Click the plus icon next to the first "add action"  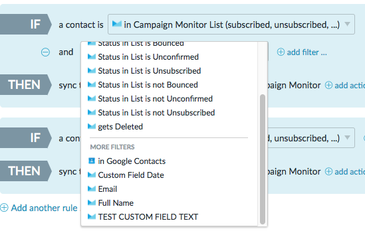pos(328,86)
